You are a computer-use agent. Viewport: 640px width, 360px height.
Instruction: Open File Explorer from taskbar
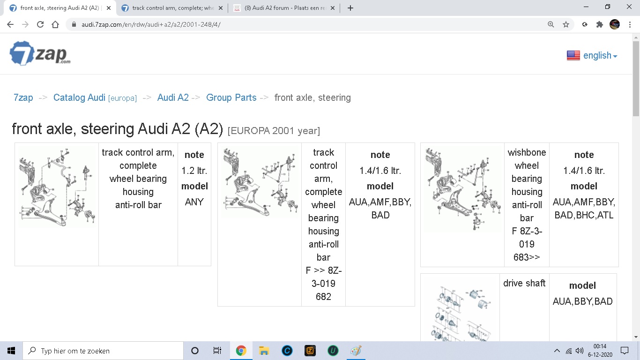[264, 351]
